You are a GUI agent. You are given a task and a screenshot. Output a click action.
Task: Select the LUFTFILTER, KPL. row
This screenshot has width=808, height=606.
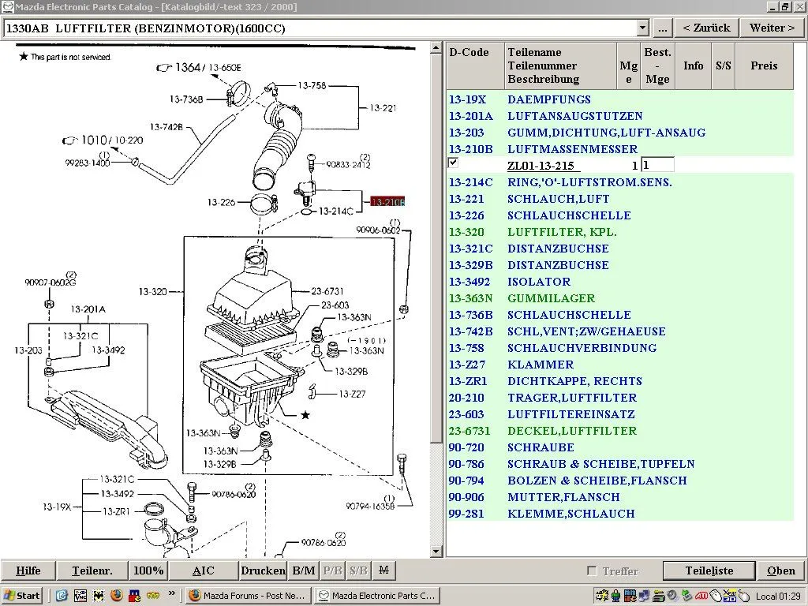(562, 232)
